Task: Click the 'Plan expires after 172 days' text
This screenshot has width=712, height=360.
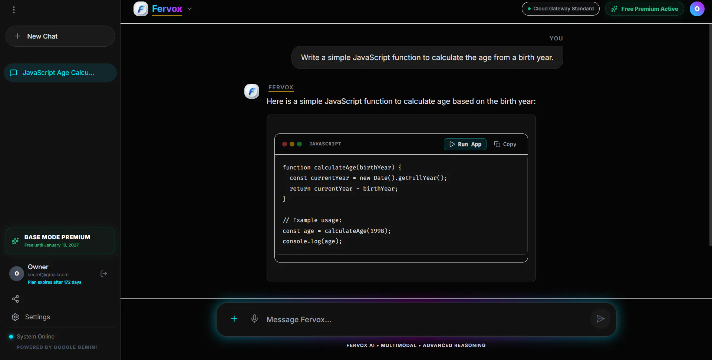Action: click(55, 282)
